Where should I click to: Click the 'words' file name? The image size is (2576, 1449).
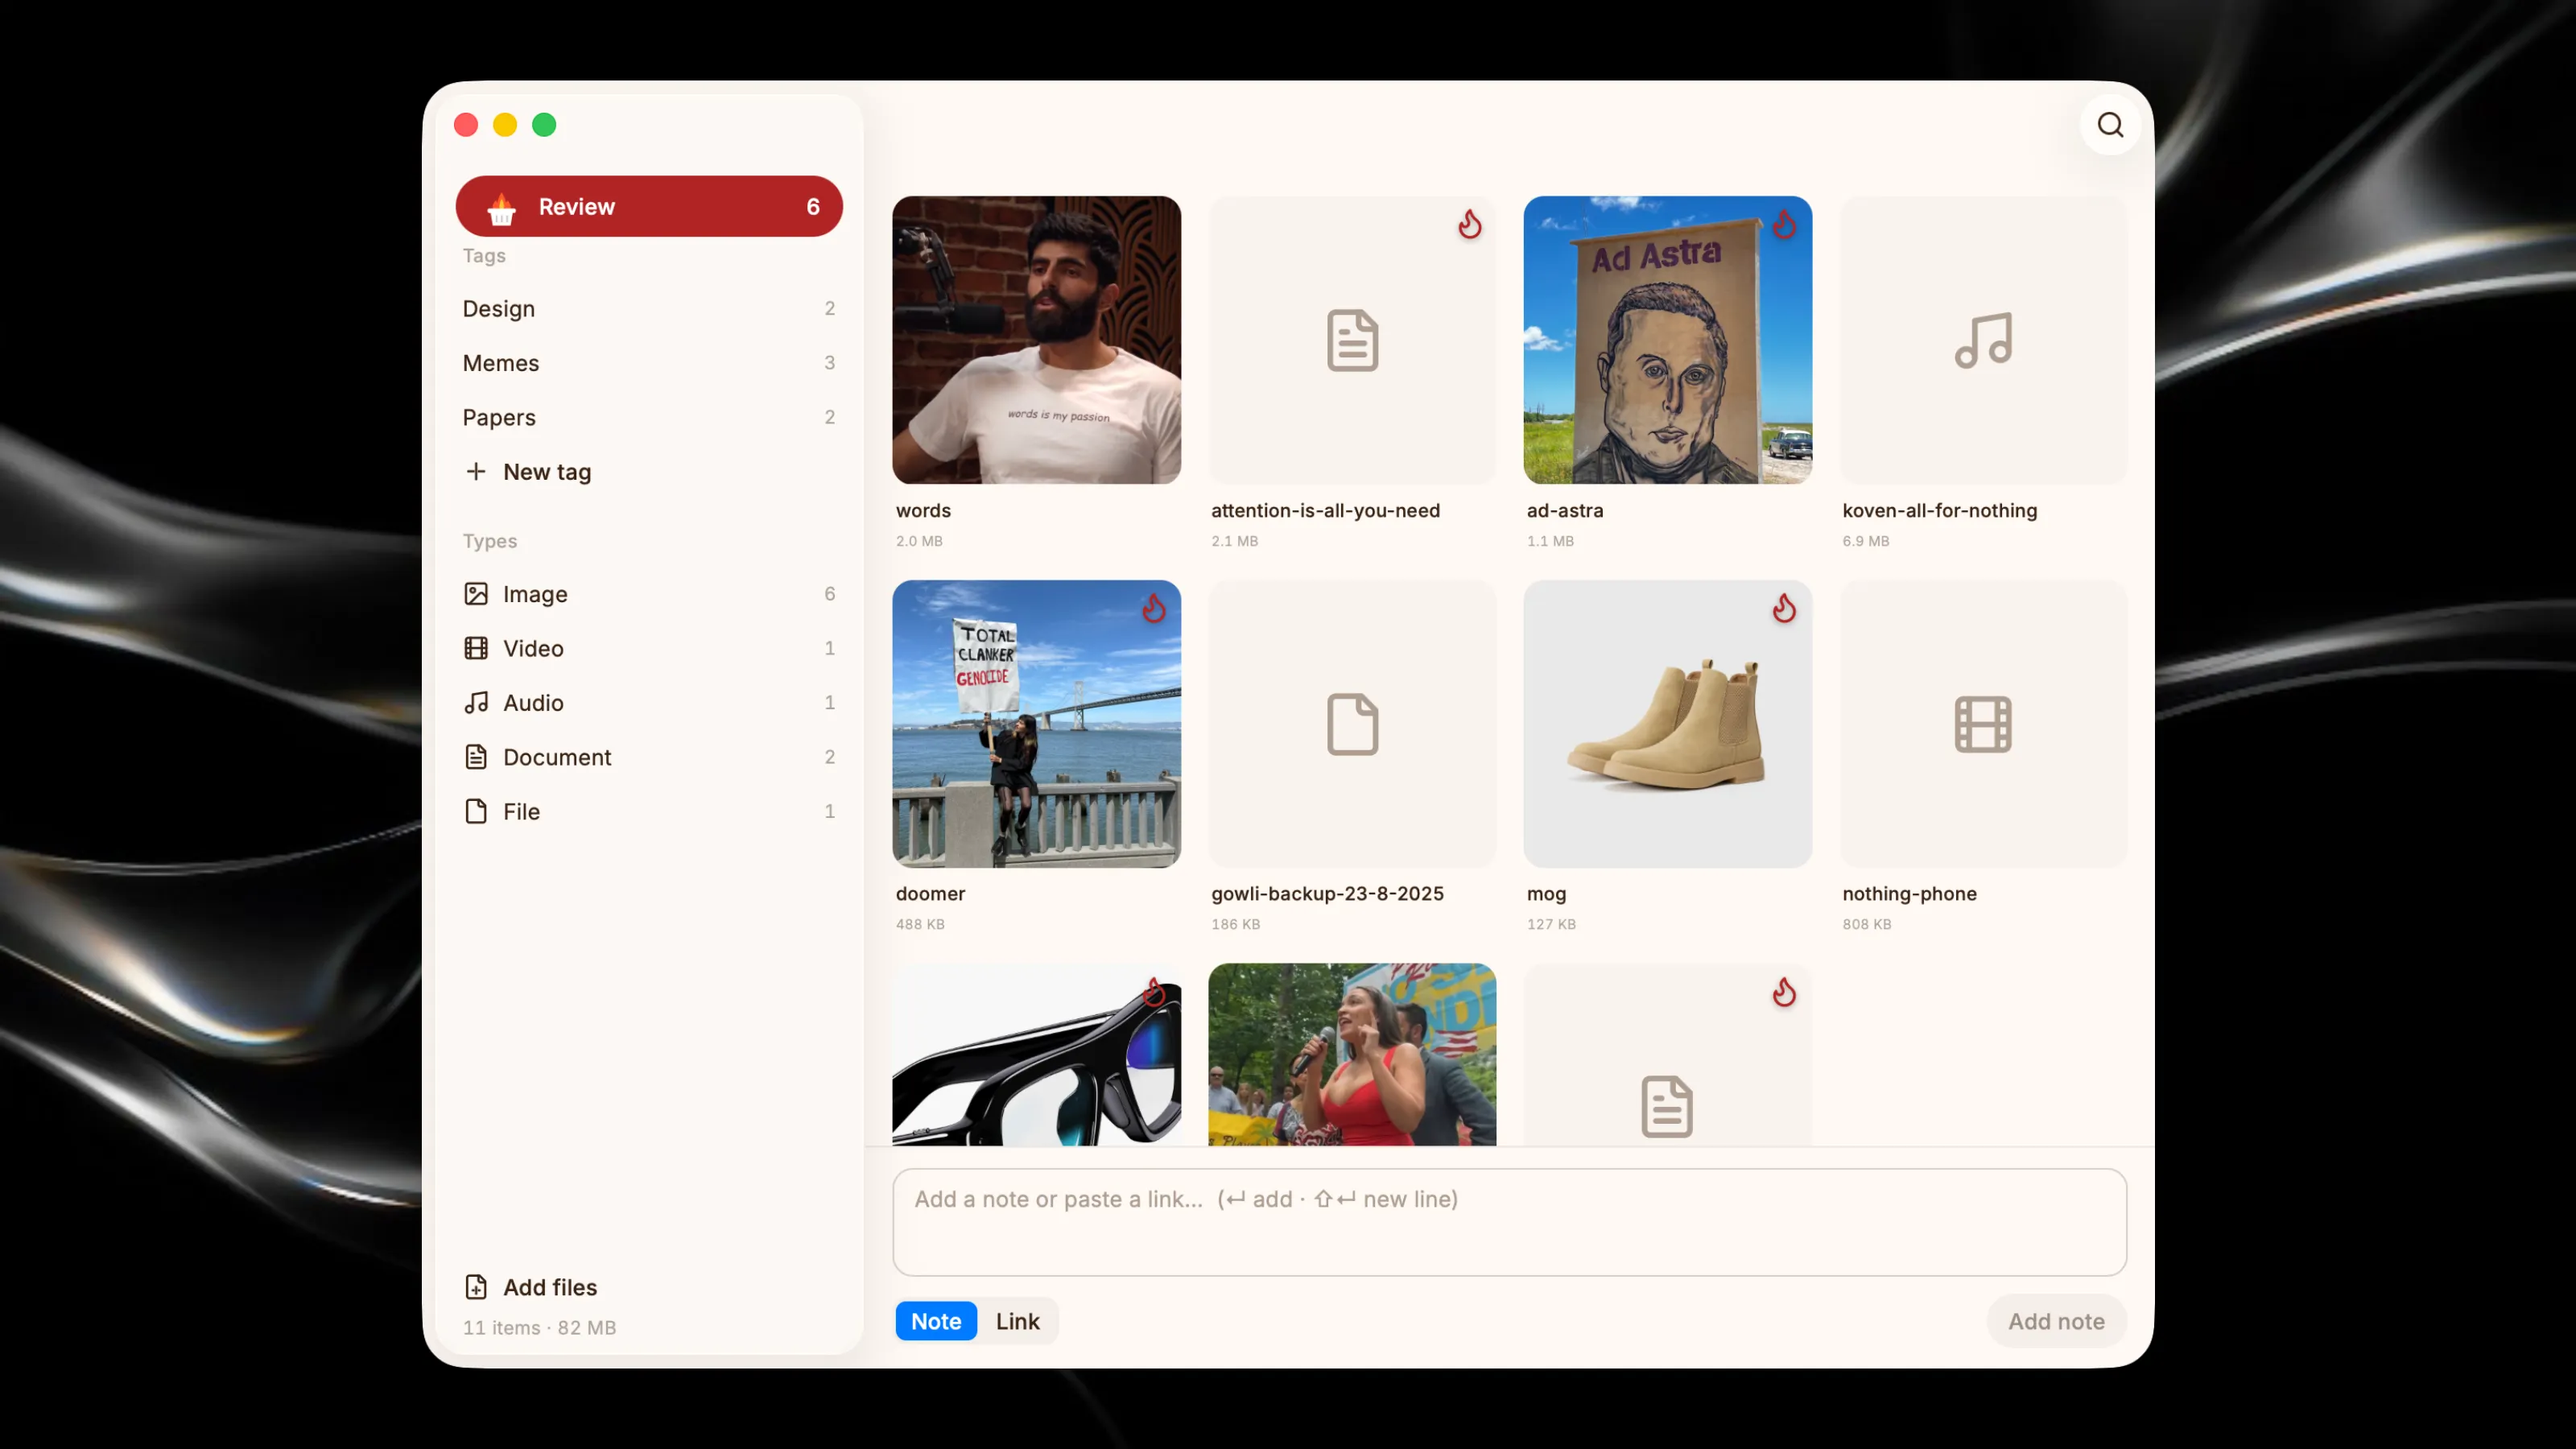point(923,510)
